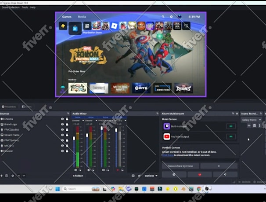Add scene transition with plus icon
The height and width of the screenshot is (202, 266).
249,126
